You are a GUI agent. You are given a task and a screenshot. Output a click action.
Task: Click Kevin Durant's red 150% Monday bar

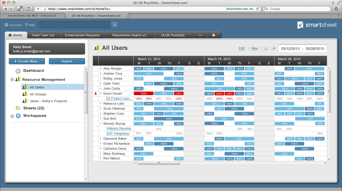pyautogui.click(x=144, y=93)
